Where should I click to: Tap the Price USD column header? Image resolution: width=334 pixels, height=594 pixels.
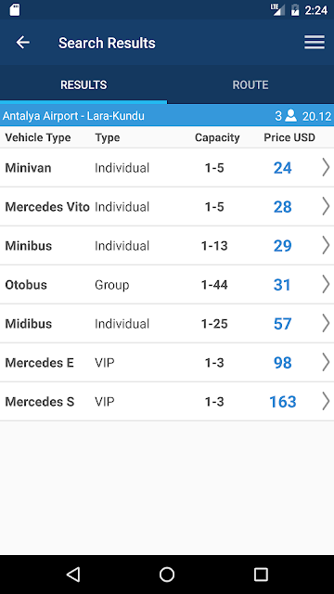point(289,137)
